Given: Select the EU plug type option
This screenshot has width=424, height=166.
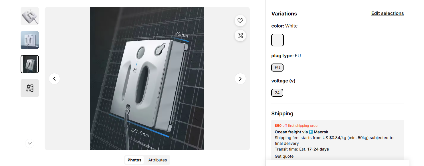Looking at the screenshot, I should tap(277, 68).
